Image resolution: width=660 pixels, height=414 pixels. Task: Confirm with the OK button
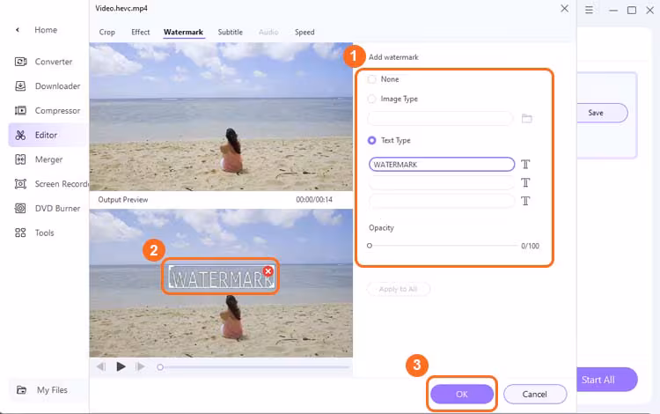click(x=462, y=395)
